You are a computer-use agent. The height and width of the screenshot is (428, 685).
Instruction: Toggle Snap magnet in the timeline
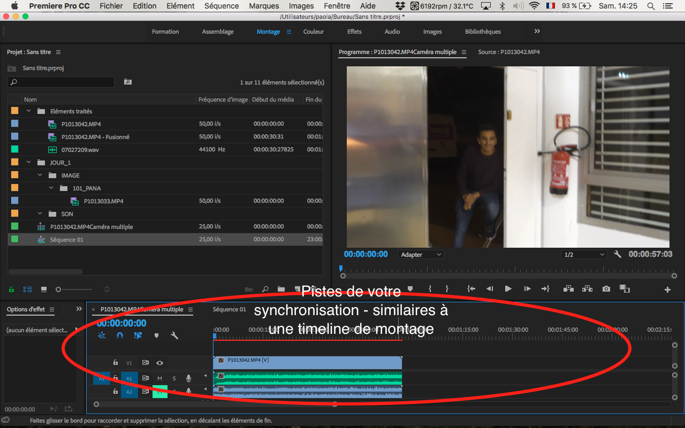[x=120, y=335]
